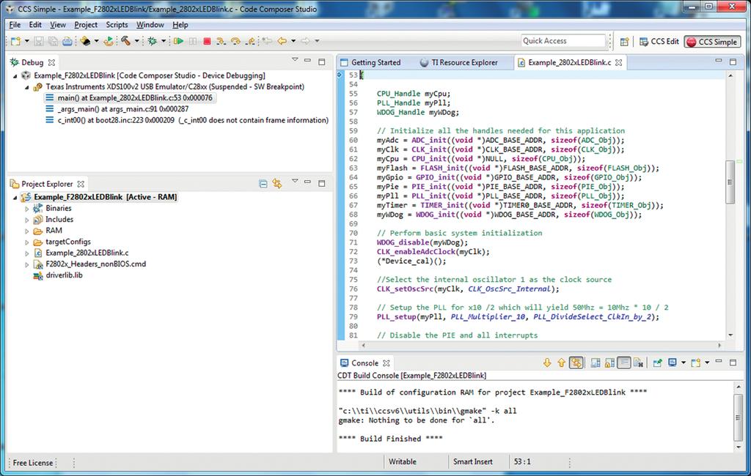Click the Free License status text
This screenshot has height=476, width=751.
[32, 463]
